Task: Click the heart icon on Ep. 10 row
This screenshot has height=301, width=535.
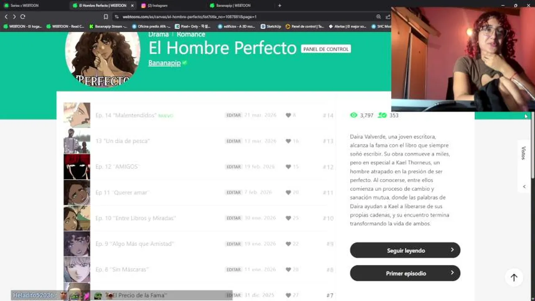Action: (288, 218)
